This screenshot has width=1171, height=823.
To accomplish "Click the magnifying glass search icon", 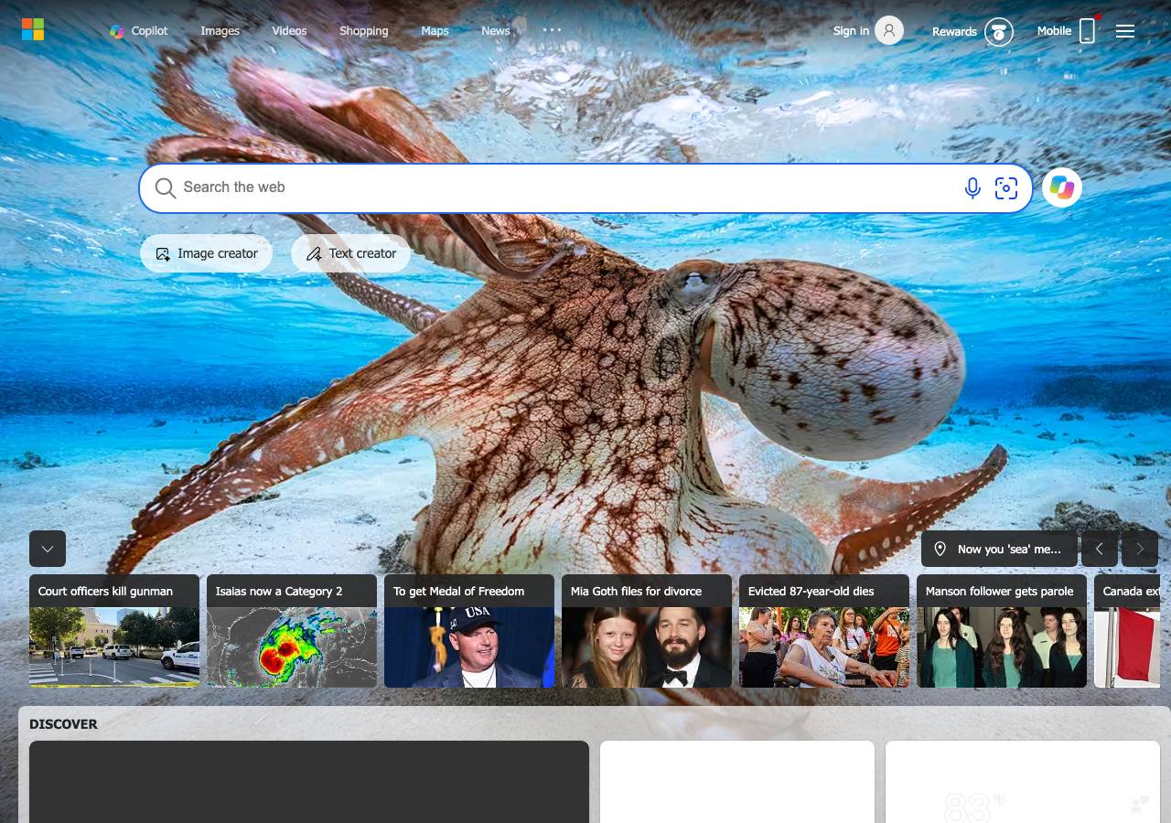I will click(165, 188).
